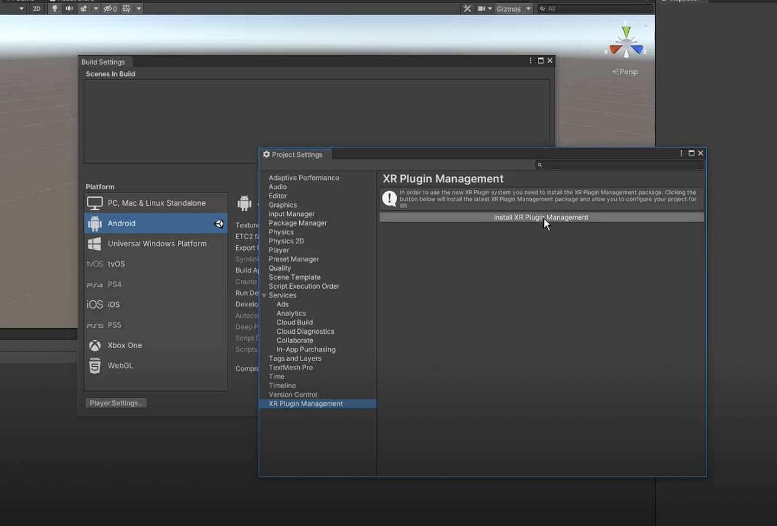Toggle scene lighting bulb icon

coord(55,8)
